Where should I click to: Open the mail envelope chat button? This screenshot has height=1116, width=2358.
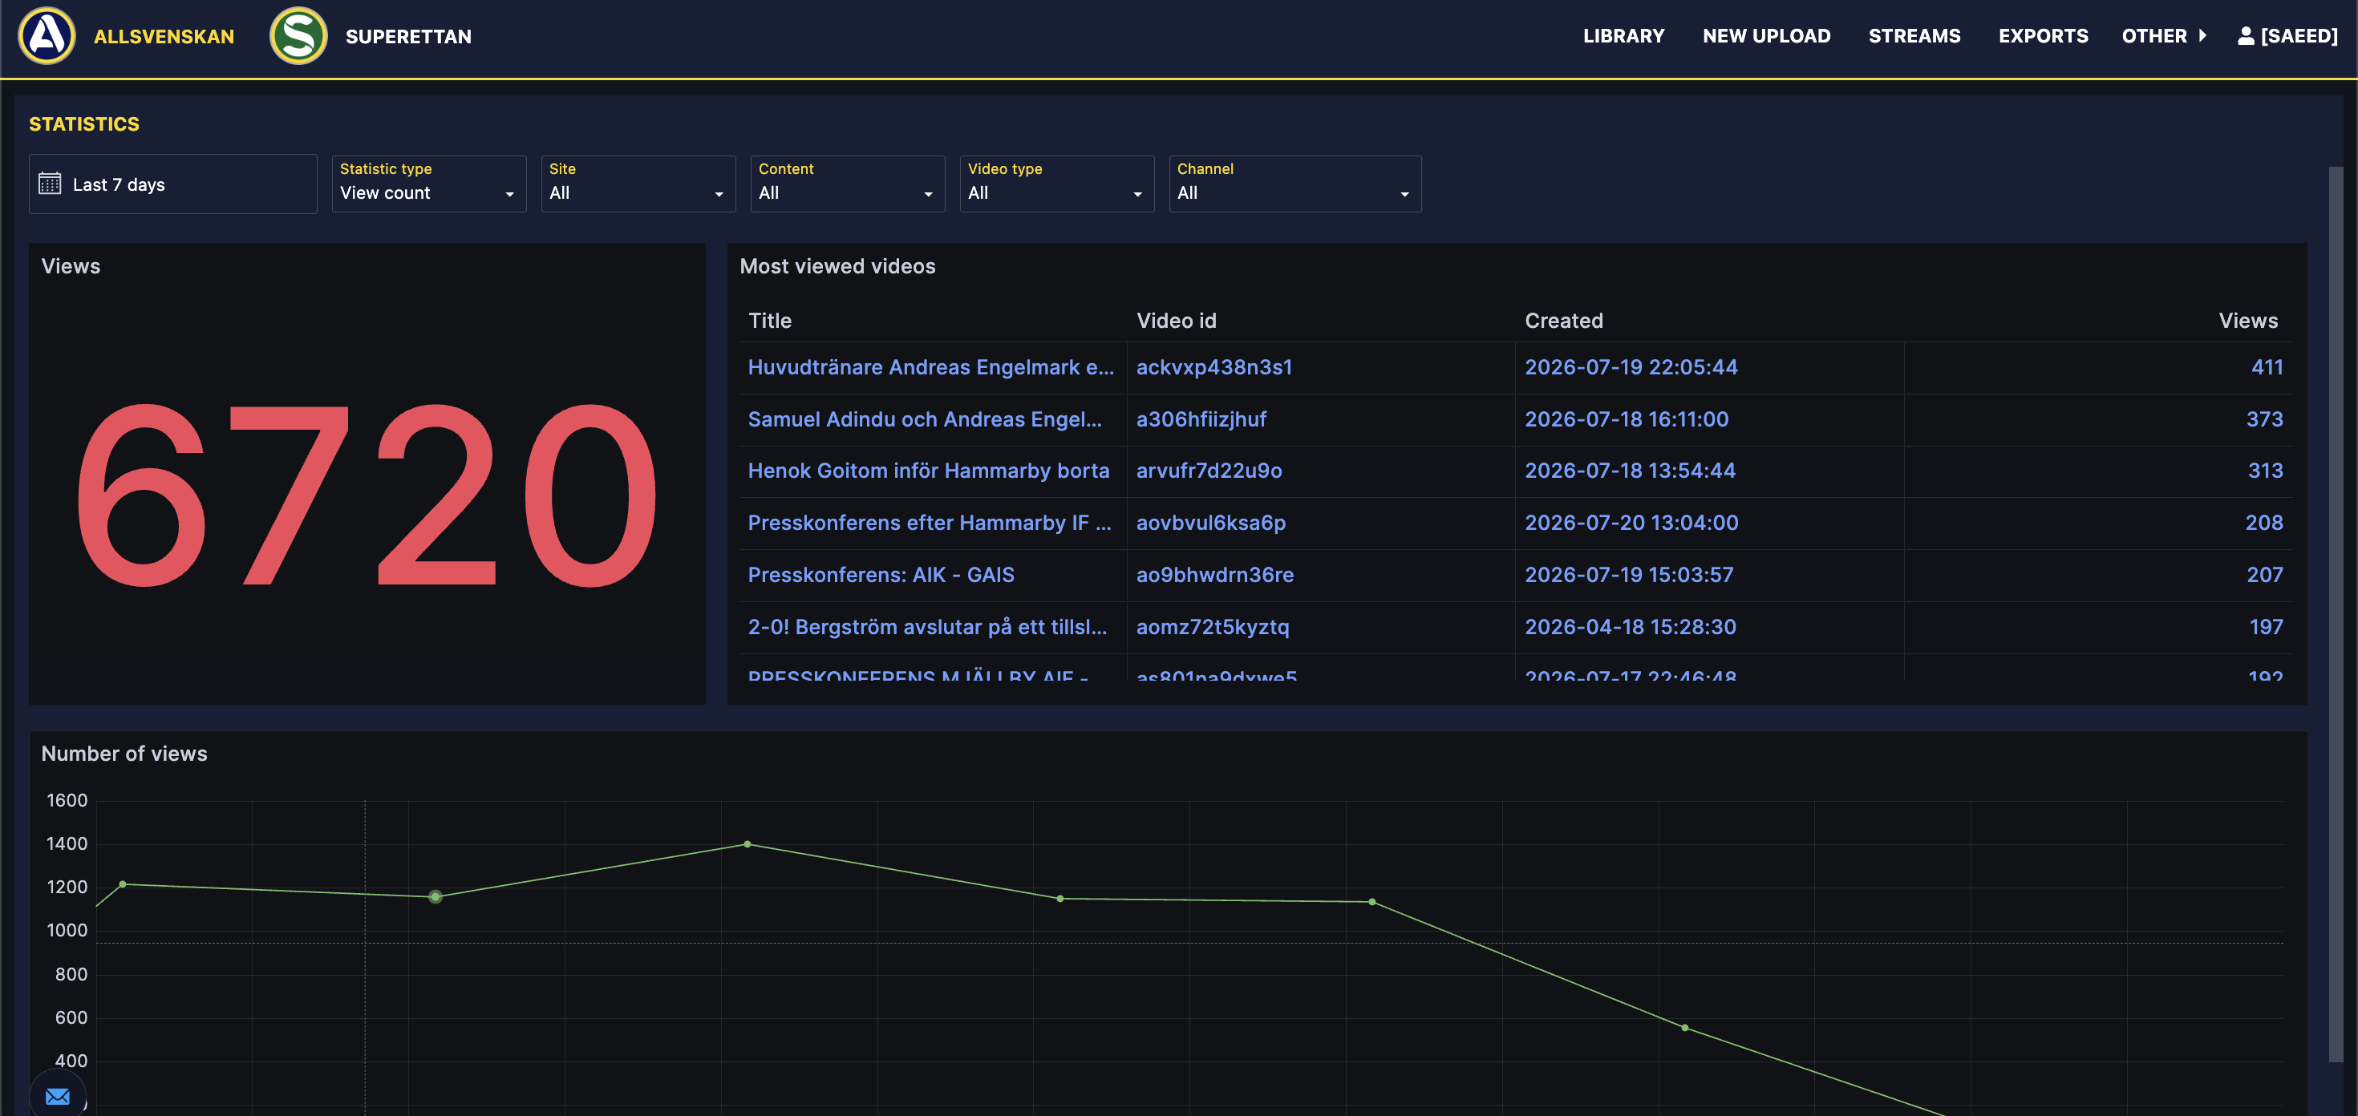[x=58, y=1096]
